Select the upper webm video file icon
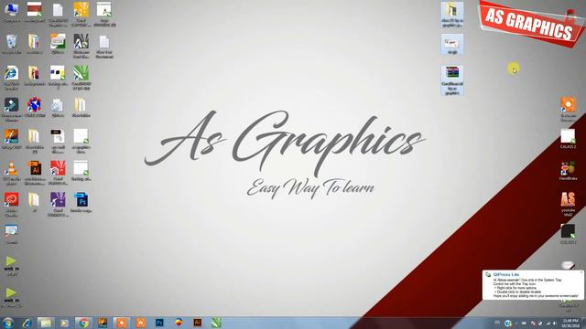The image size is (586, 329). click(11, 266)
